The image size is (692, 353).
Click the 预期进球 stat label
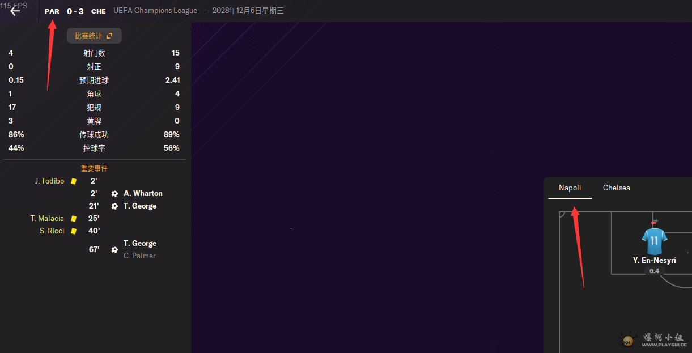click(94, 80)
